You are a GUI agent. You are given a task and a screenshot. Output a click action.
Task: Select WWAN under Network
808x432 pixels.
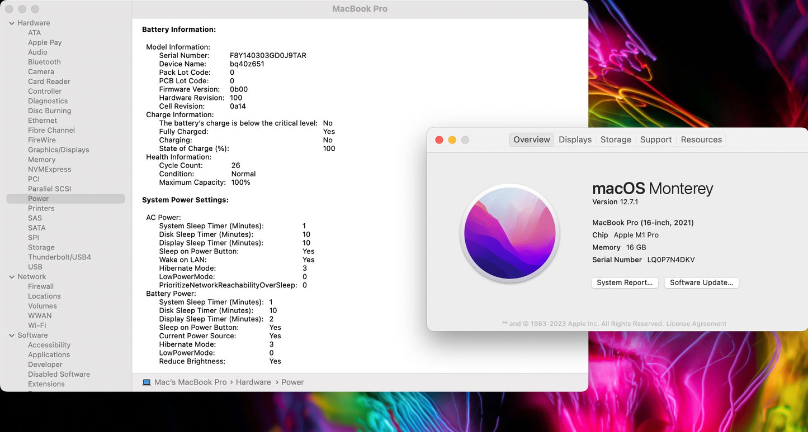40,316
